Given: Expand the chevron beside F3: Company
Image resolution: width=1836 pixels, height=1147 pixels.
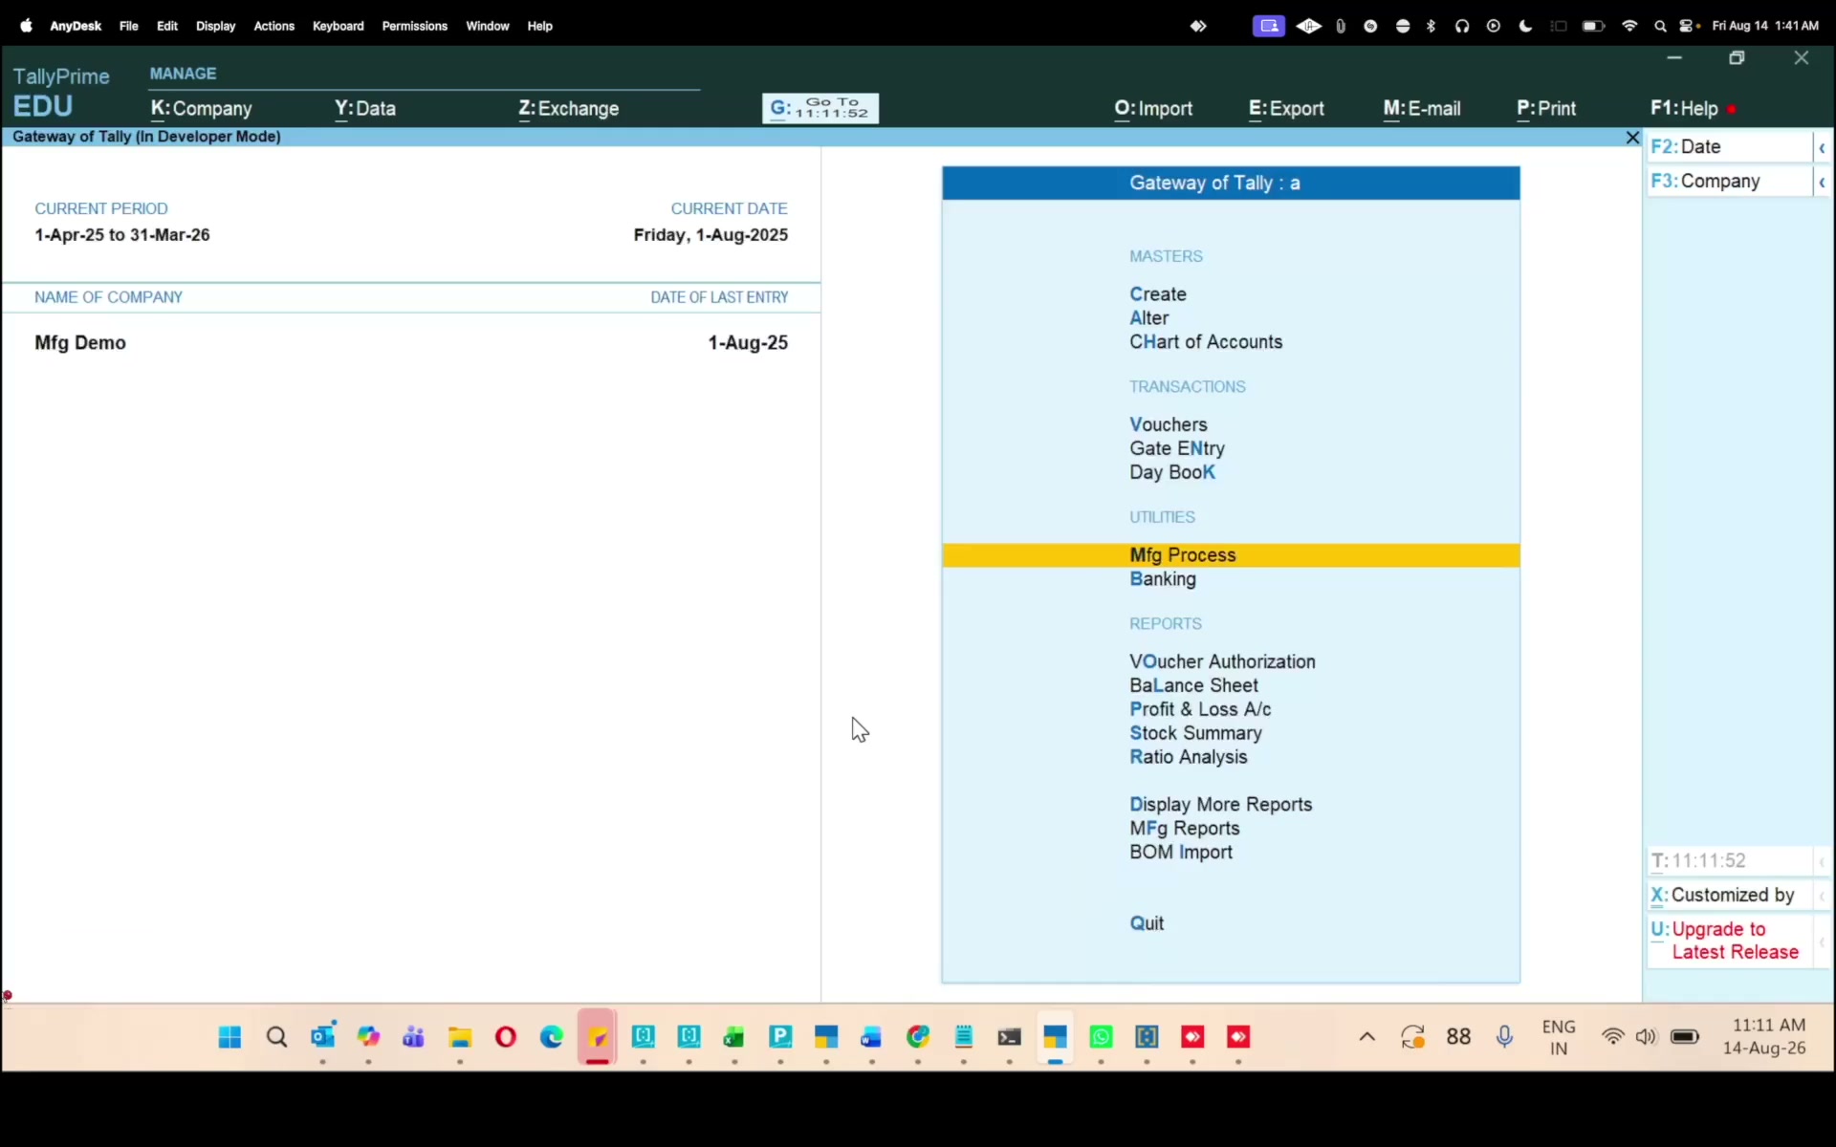Looking at the screenshot, I should [x=1823, y=182].
